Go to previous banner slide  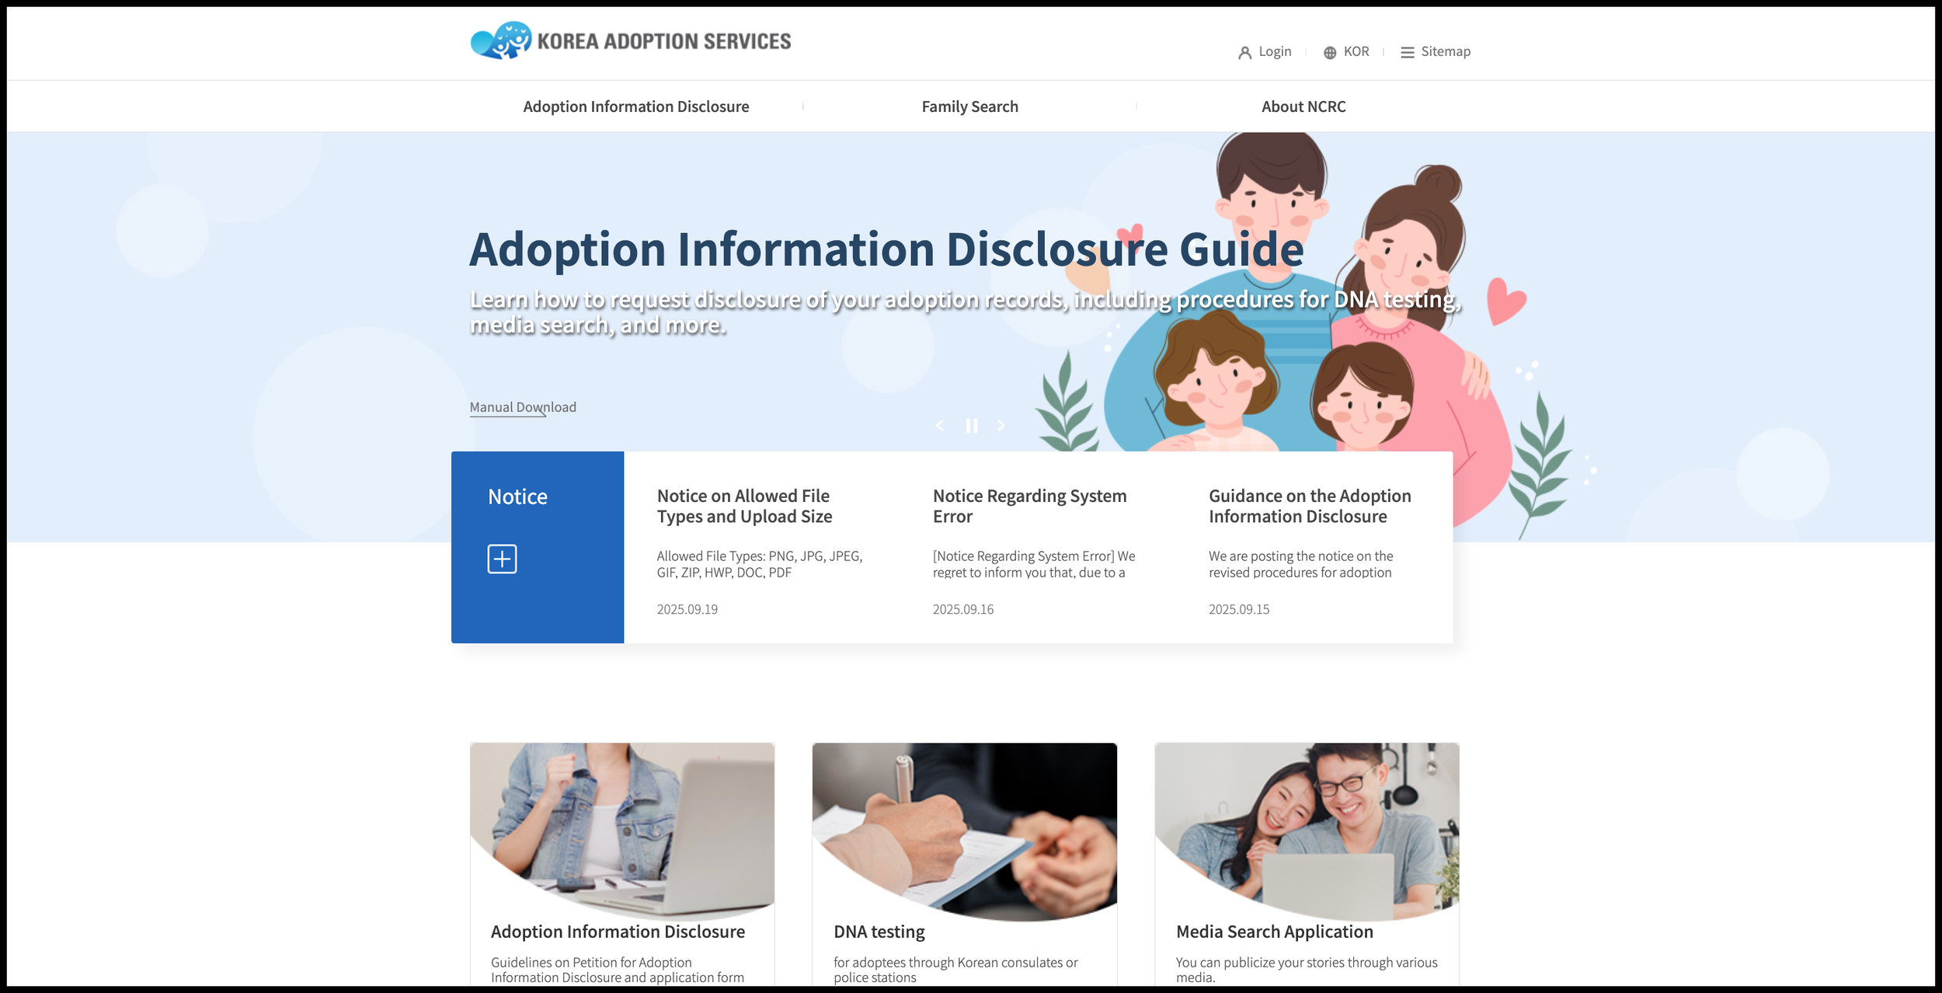coord(940,426)
